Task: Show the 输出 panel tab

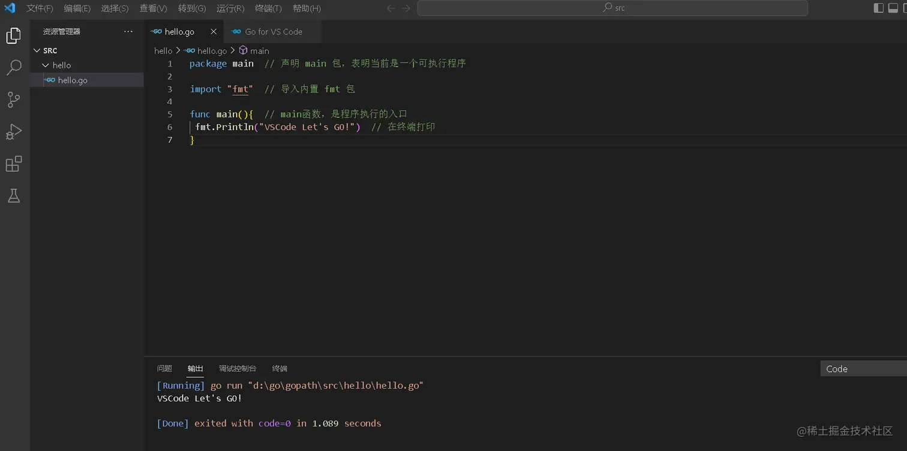Action: (x=195, y=368)
